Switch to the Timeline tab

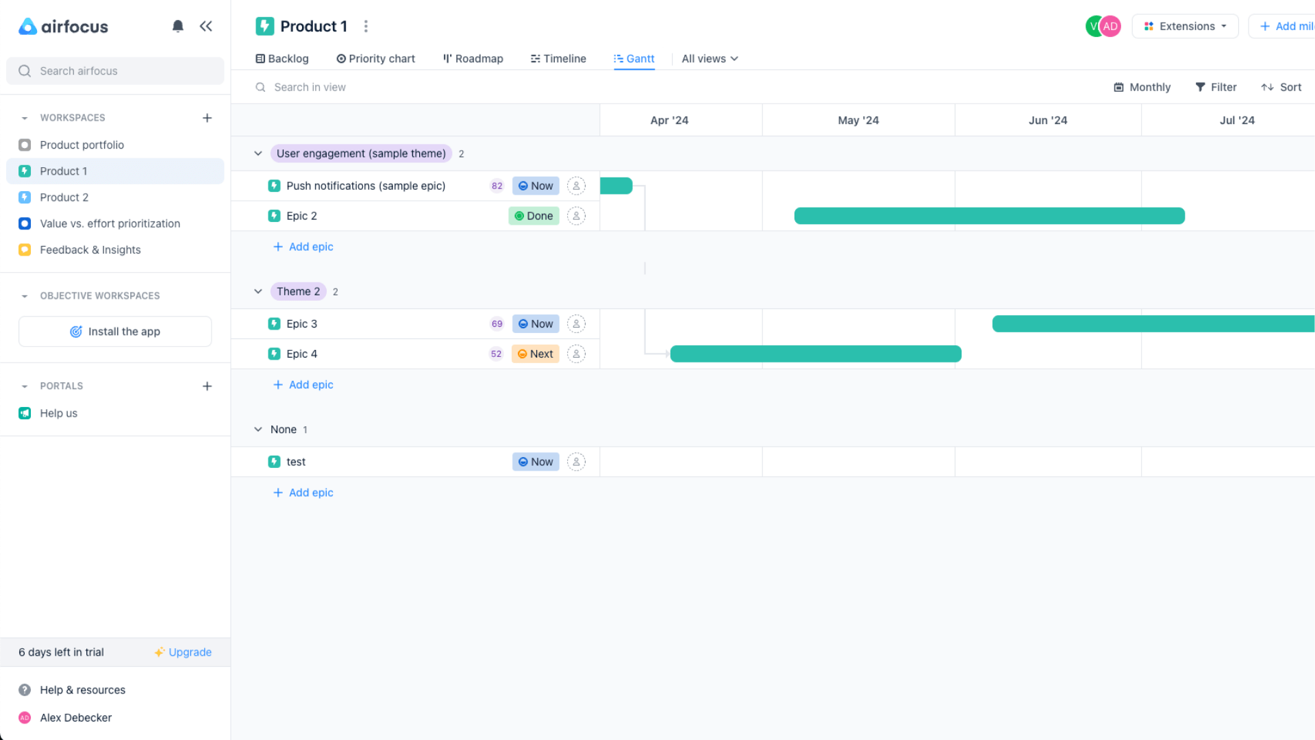558,58
